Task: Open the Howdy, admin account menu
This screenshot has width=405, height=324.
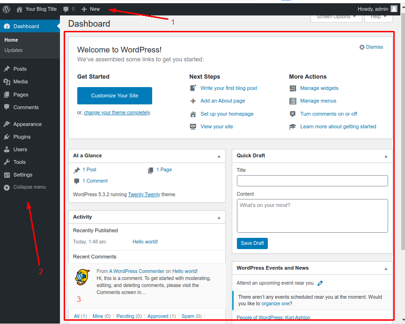Action: [377, 9]
